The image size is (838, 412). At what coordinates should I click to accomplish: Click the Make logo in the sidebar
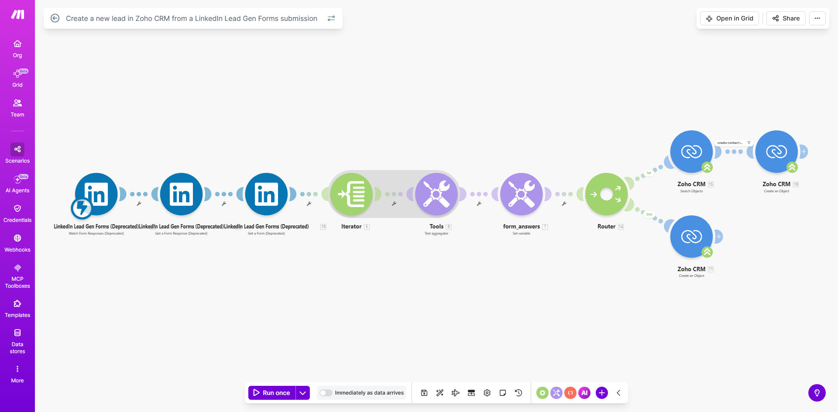point(17,15)
